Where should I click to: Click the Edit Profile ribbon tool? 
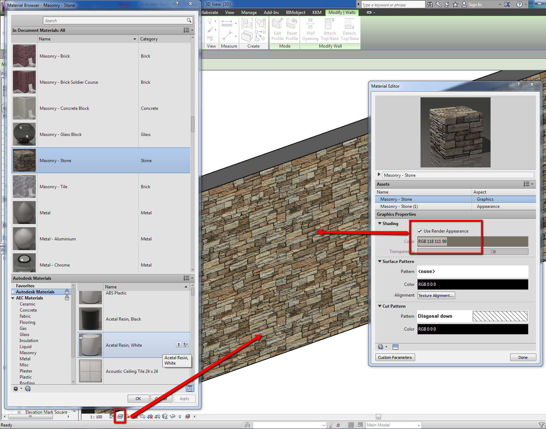click(277, 30)
